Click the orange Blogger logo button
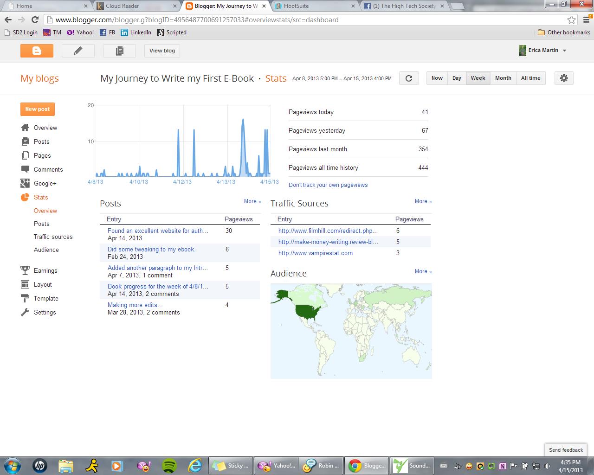 coord(37,51)
